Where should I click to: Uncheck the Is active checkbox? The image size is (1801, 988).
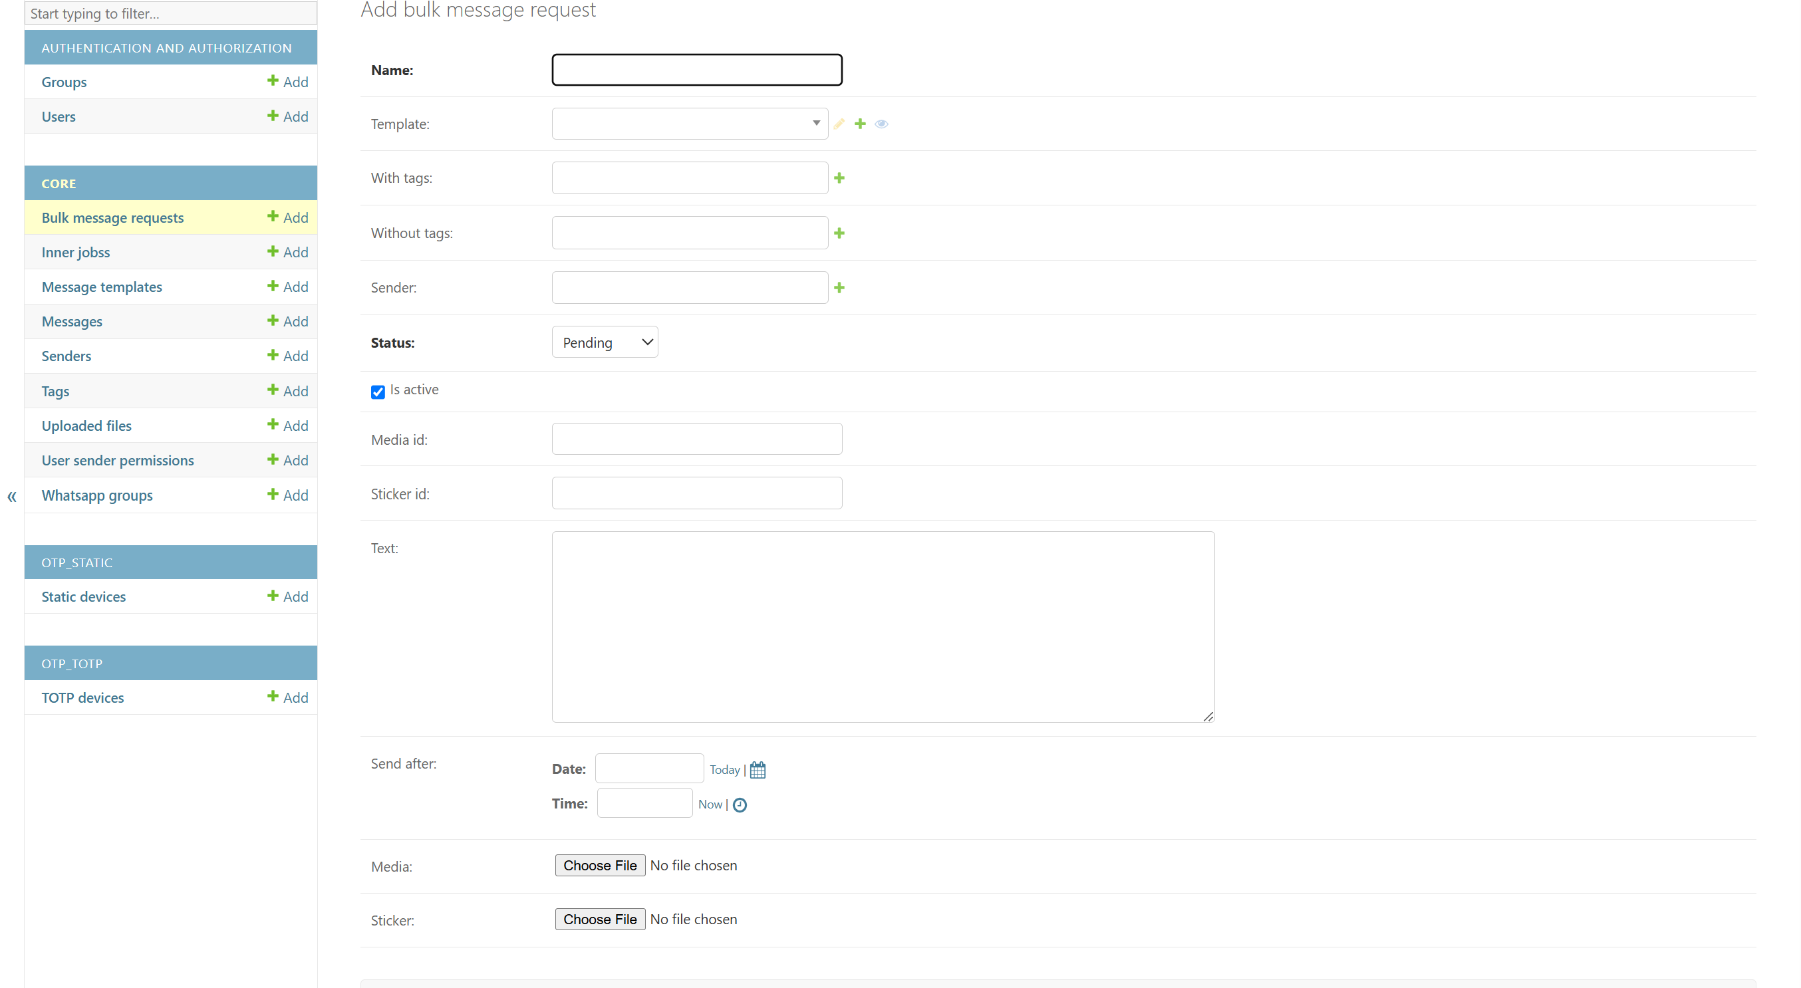(378, 392)
